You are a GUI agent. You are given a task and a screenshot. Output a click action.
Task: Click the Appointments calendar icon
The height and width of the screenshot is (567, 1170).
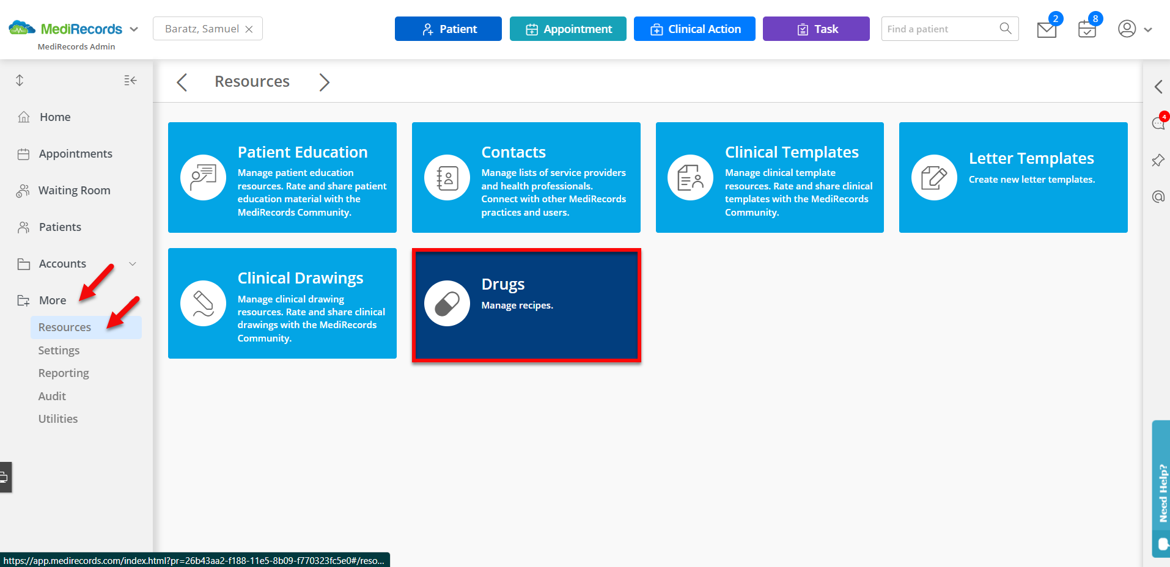point(23,153)
